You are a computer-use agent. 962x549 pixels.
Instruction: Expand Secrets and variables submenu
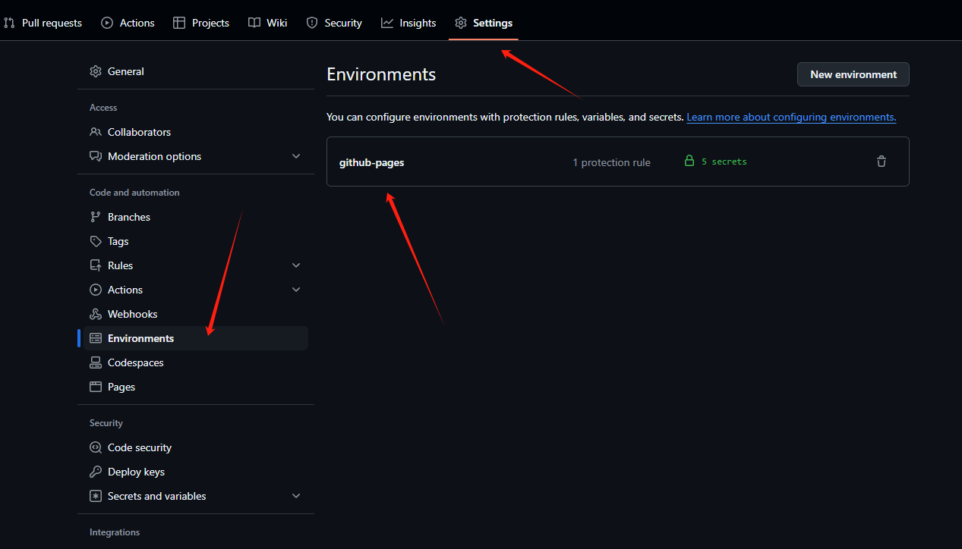coord(296,496)
